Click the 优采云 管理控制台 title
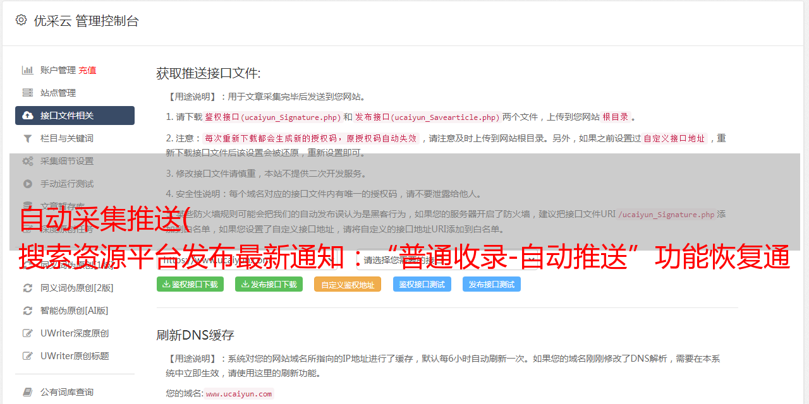809x404 pixels. pyautogui.click(x=86, y=21)
